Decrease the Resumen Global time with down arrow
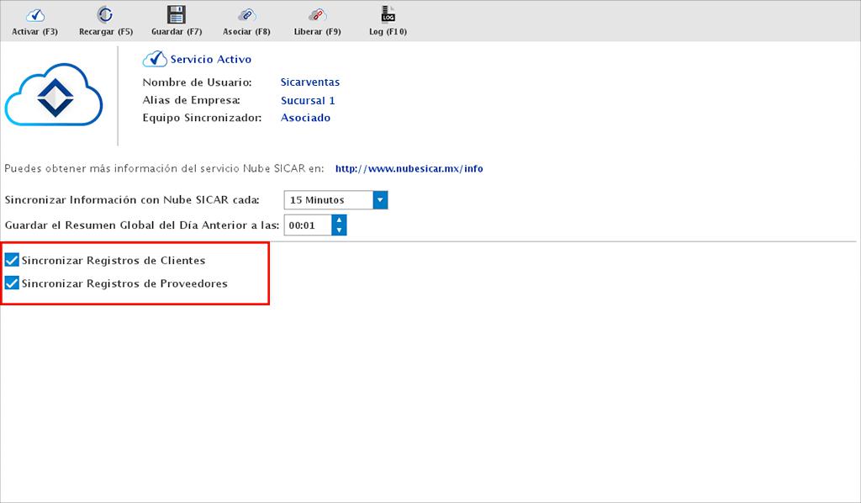The height and width of the screenshot is (503, 861). [x=339, y=230]
